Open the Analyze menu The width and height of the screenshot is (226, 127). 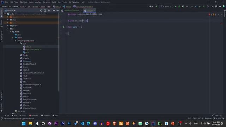coord(38,2)
